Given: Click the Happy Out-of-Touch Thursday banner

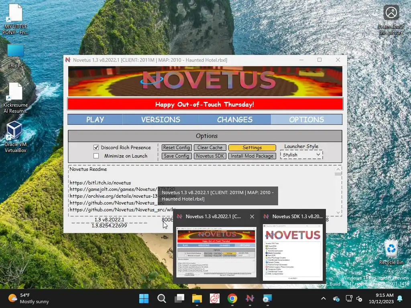Looking at the screenshot, I should click(x=205, y=104).
